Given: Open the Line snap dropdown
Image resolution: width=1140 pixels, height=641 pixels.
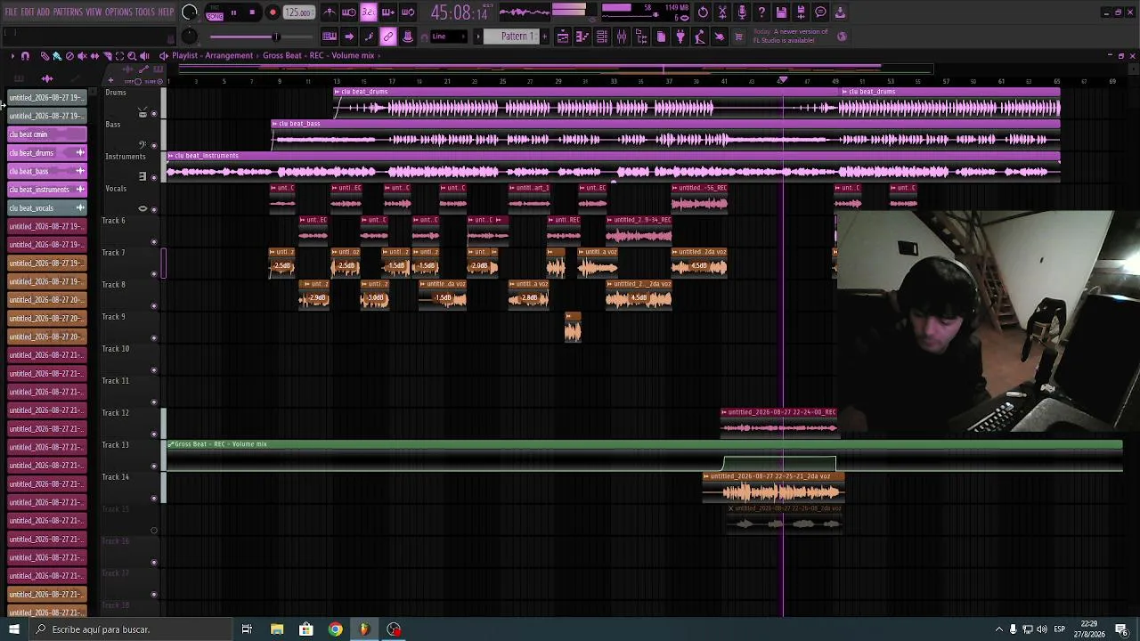Looking at the screenshot, I should [448, 37].
